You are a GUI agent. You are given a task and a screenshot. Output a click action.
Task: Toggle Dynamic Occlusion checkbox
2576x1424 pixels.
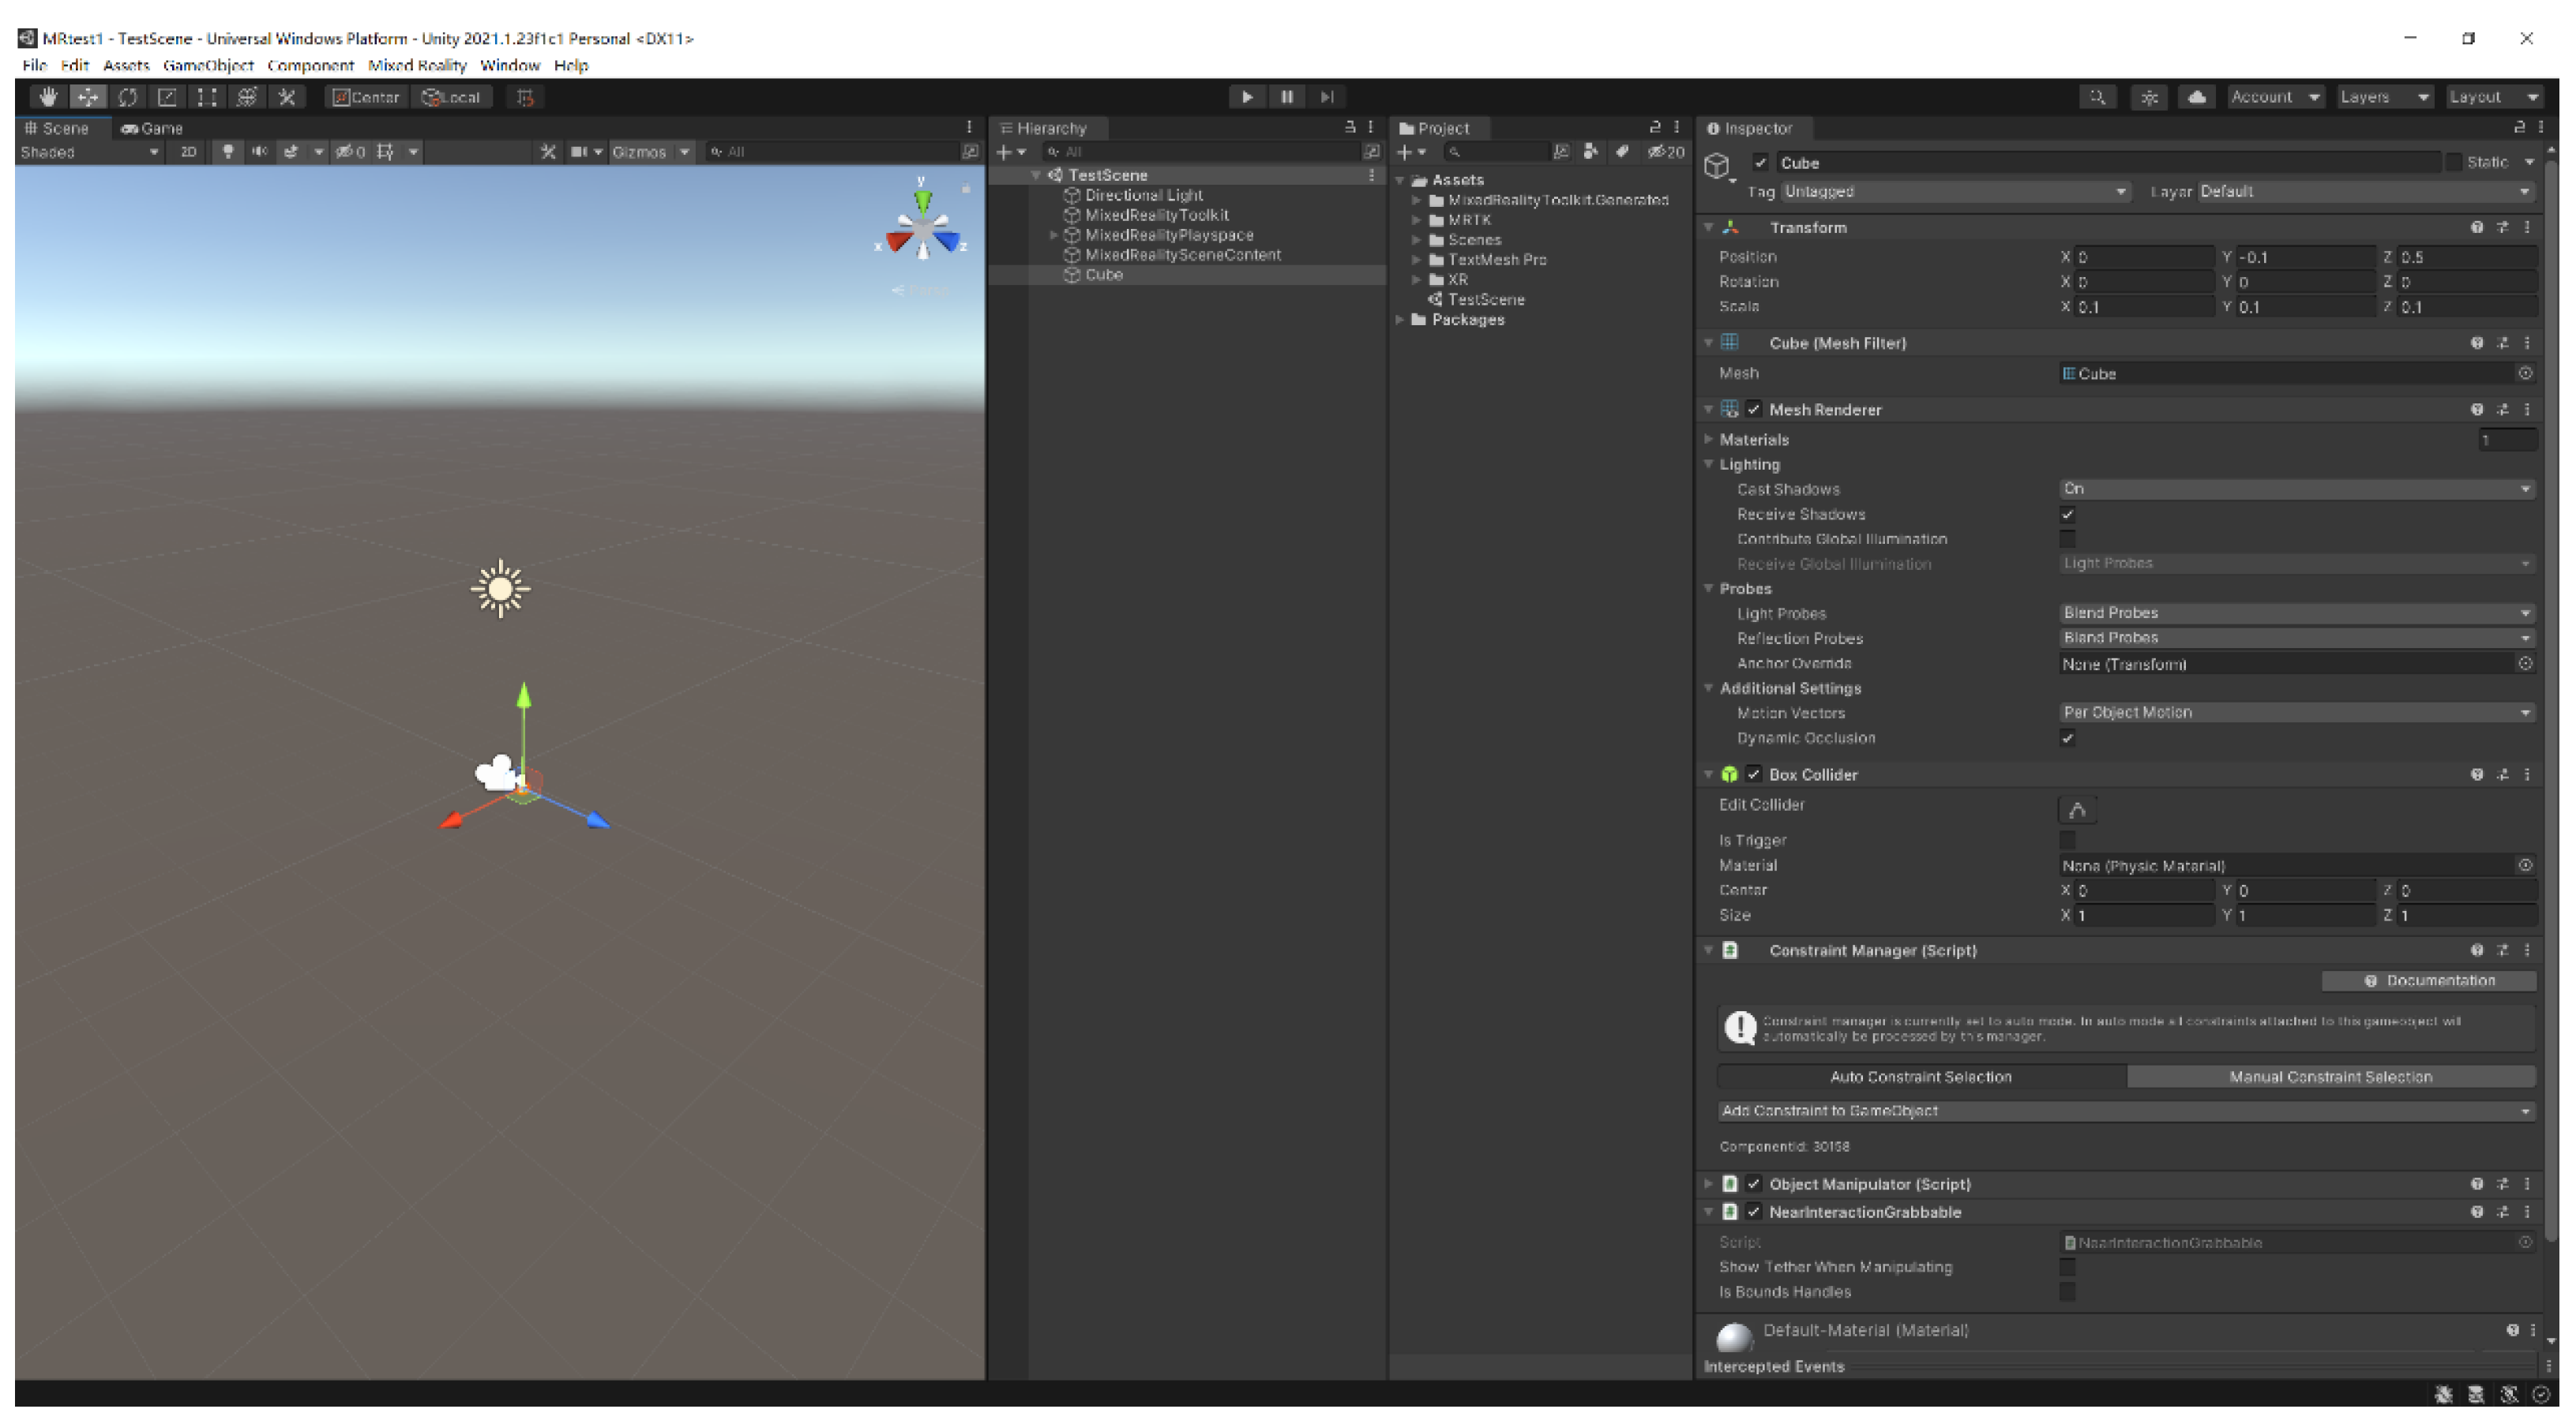(2067, 739)
